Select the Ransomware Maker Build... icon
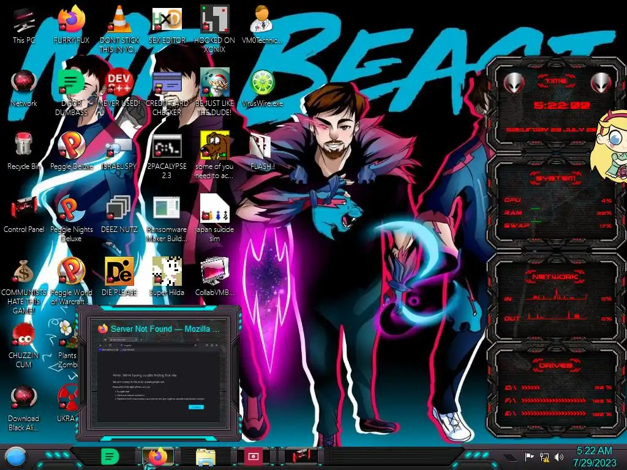627x470 pixels. point(167,219)
